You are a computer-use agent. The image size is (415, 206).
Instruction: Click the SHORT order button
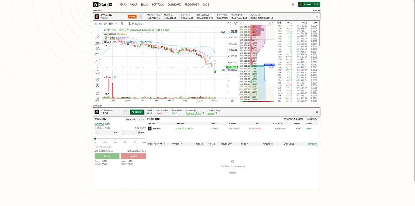click(133, 156)
